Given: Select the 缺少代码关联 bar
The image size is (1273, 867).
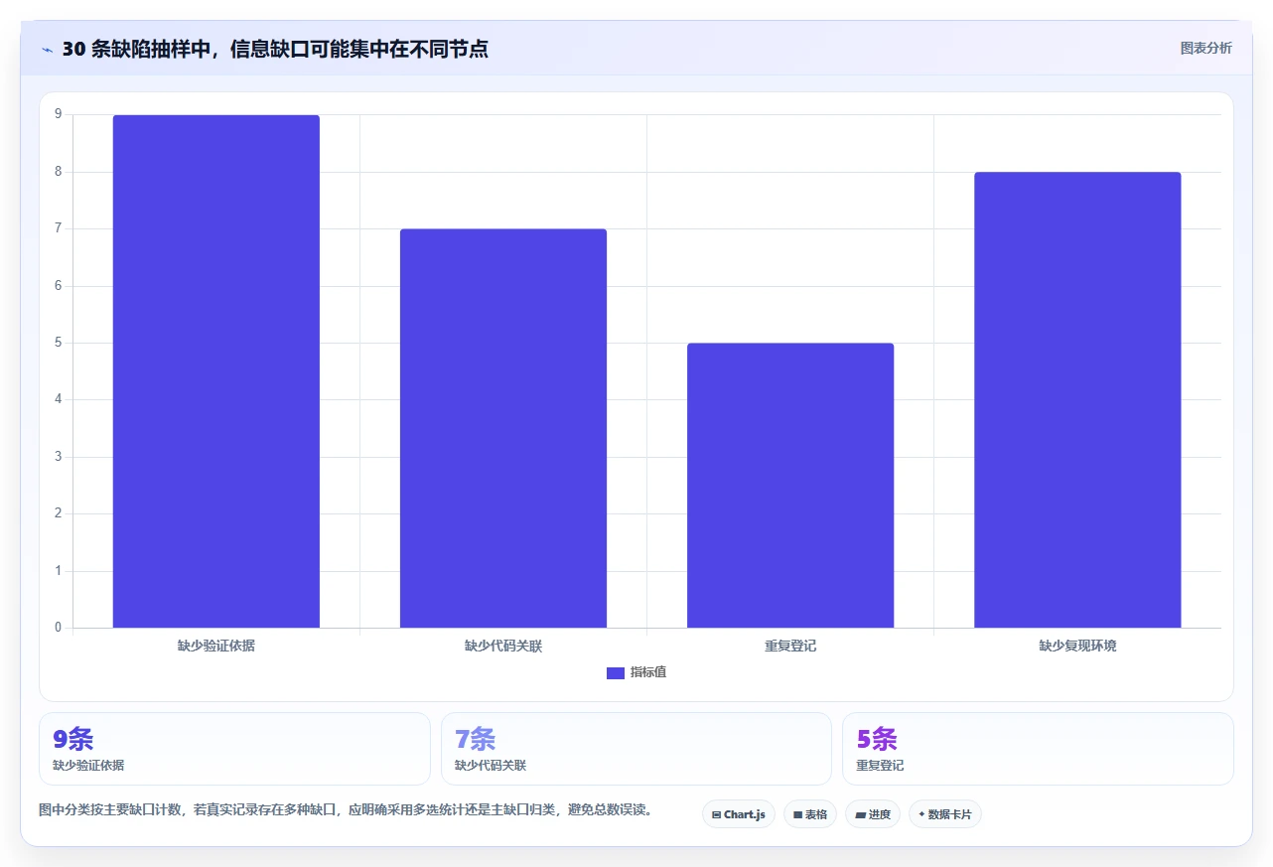Looking at the screenshot, I should pos(503,428).
